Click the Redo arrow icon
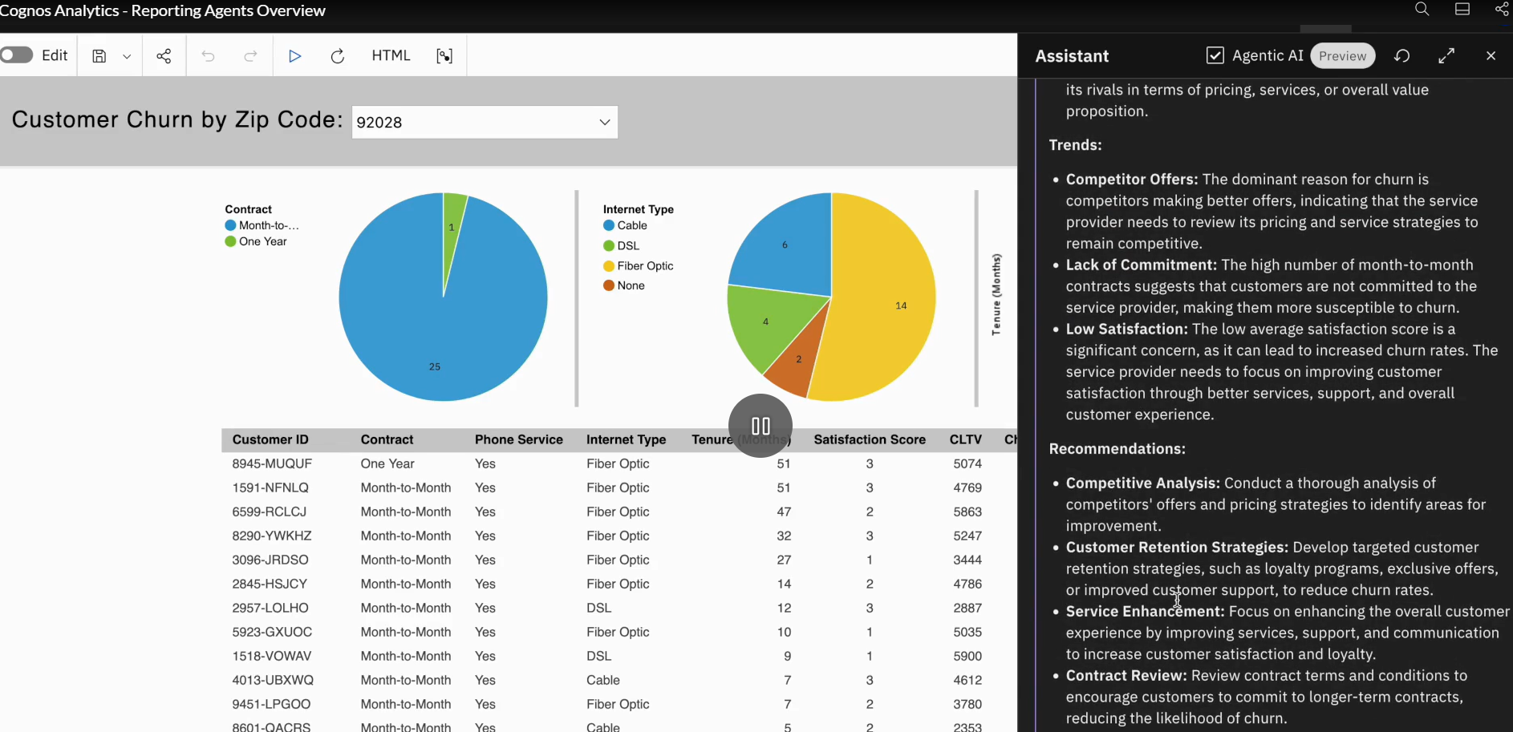The width and height of the screenshot is (1513, 732). pyautogui.click(x=250, y=56)
